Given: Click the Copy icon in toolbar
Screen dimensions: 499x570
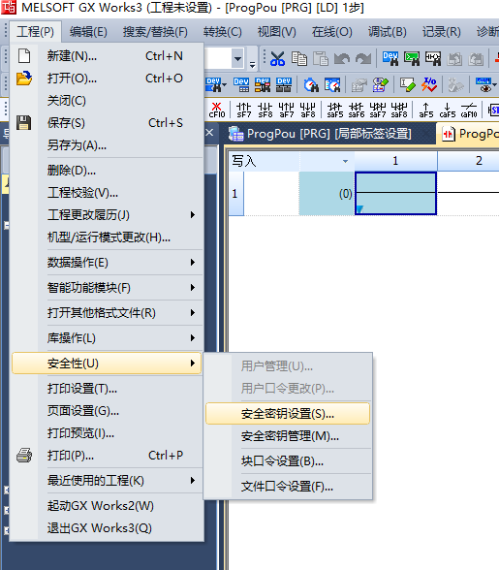Looking at the screenshot, I should pos(299,59).
